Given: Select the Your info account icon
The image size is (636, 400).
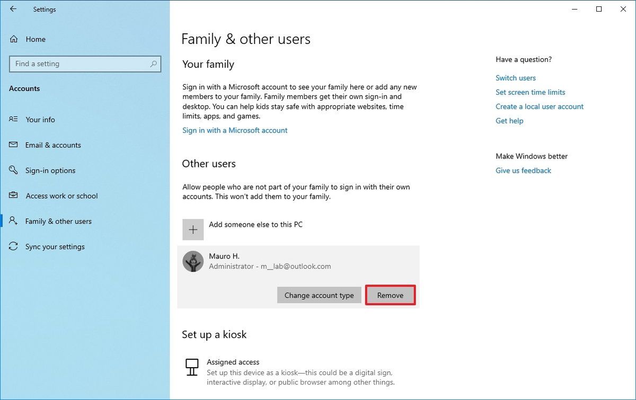Looking at the screenshot, I should pos(13,119).
